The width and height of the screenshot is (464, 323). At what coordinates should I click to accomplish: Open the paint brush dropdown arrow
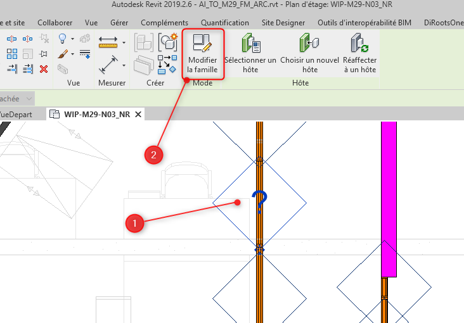[x=74, y=54]
